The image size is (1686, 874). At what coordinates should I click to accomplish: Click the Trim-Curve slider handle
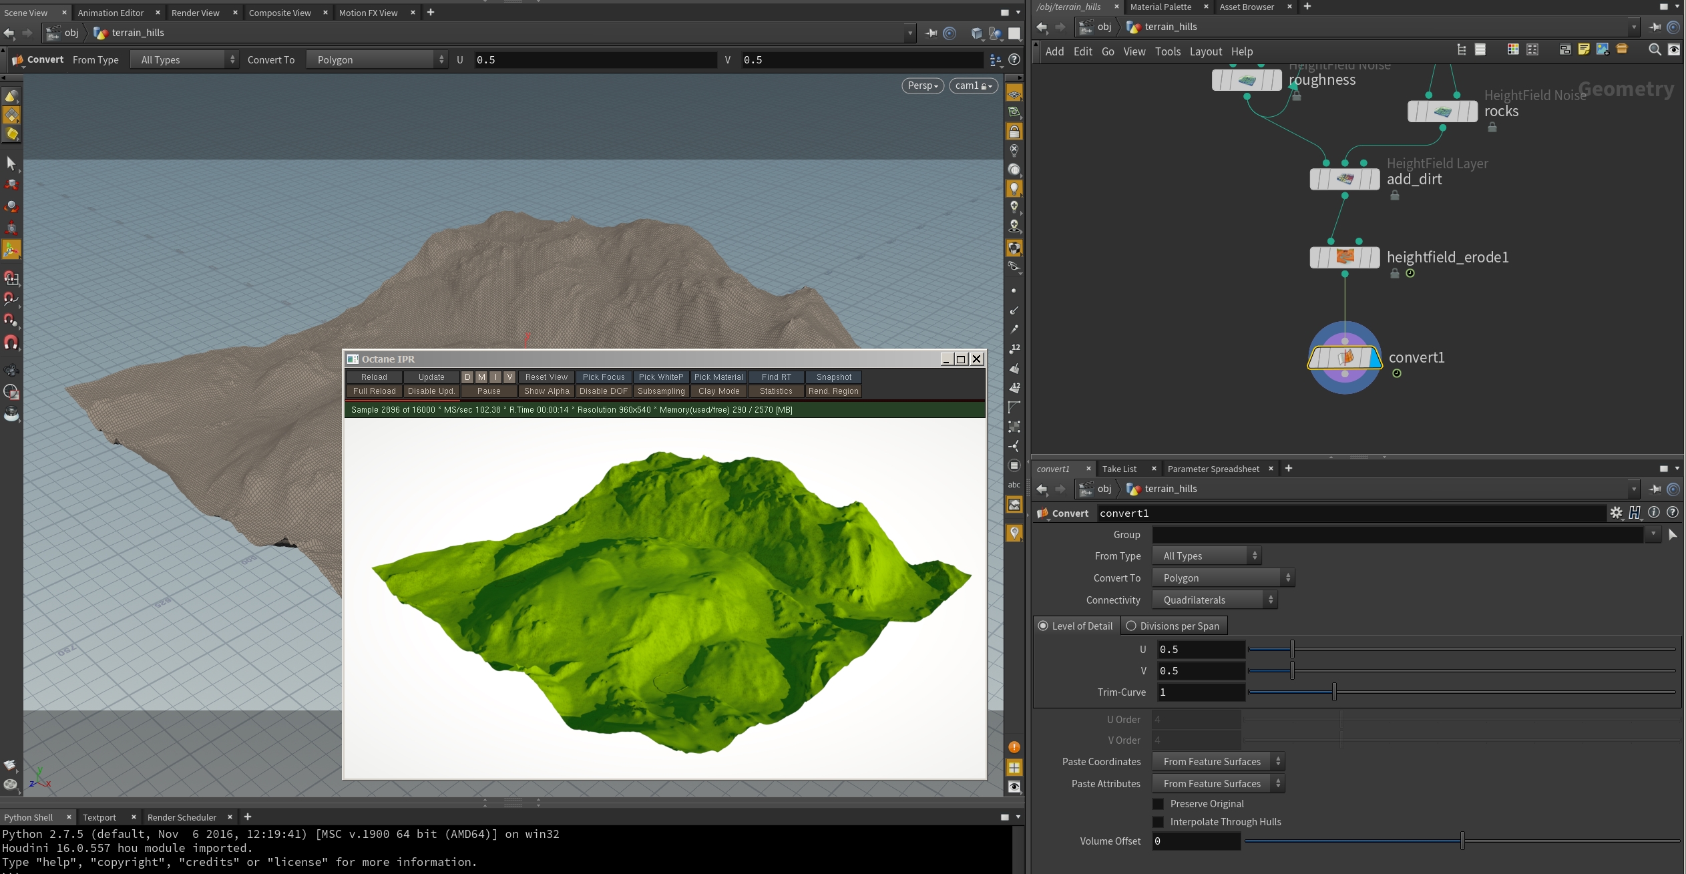tap(1334, 692)
